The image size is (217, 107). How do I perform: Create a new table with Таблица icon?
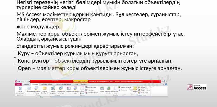[x=29, y=90]
